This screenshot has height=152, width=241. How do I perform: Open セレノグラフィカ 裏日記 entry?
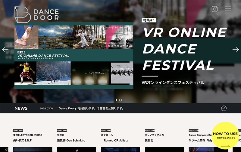159,138
